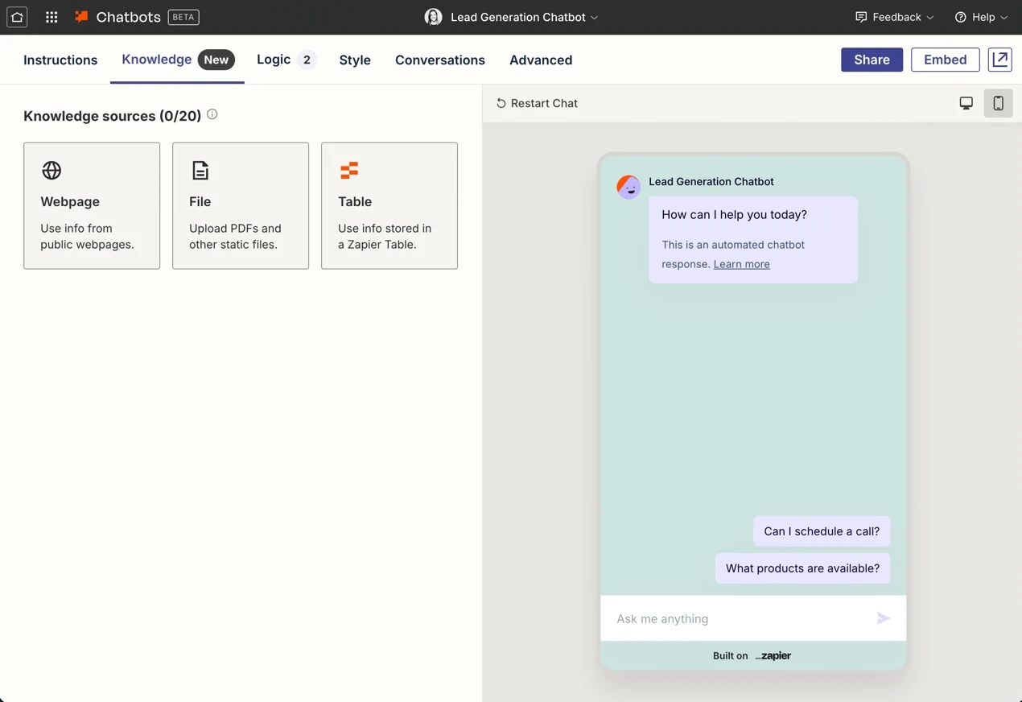Open the home icon in top bar
Screen dimensions: 1022x702
(x=17, y=17)
